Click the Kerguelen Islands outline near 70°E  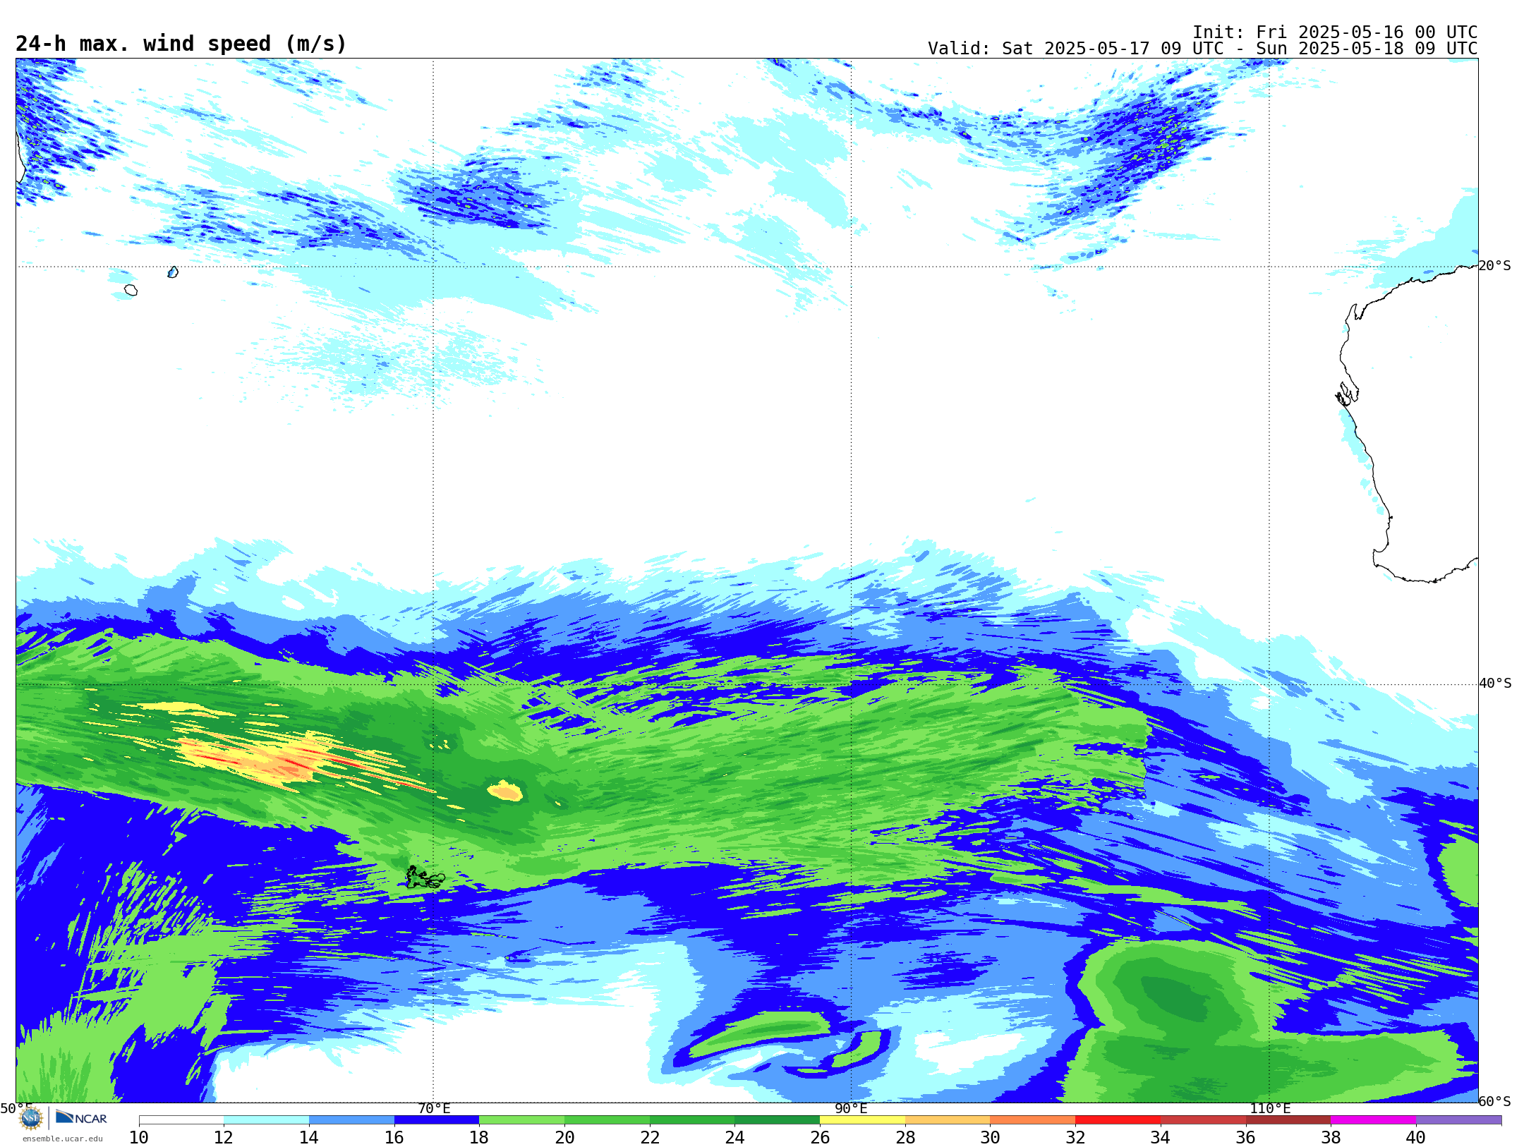(x=425, y=878)
